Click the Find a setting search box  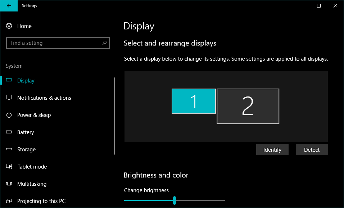point(54,43)
